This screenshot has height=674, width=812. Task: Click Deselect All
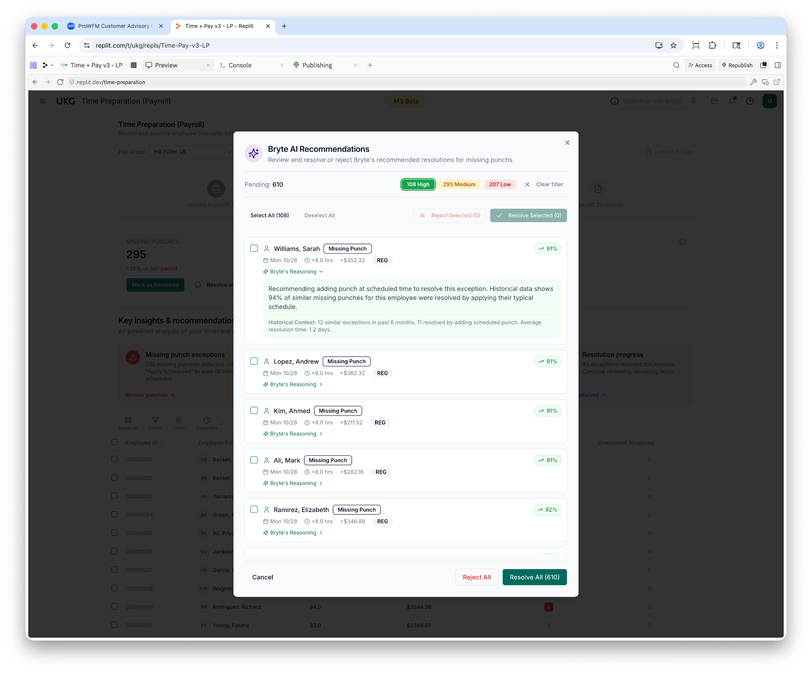point(319,215)
